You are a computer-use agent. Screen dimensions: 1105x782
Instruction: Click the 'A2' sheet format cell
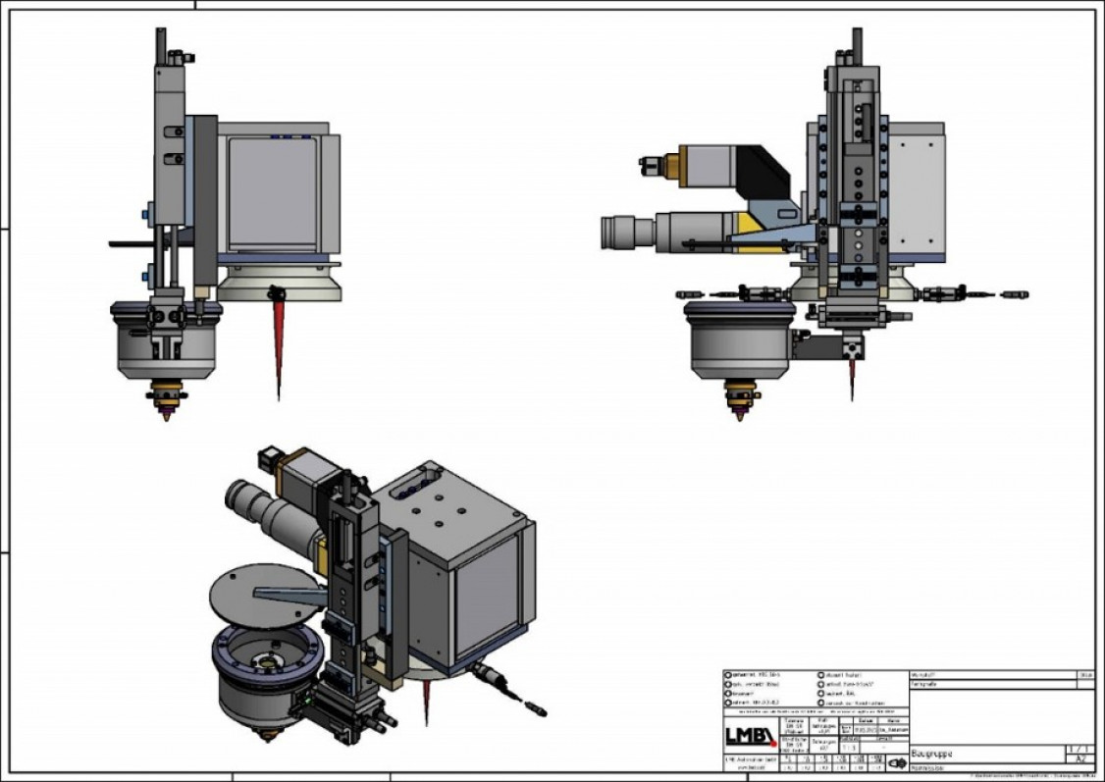pyautogui.click(x=1080, y=758)
